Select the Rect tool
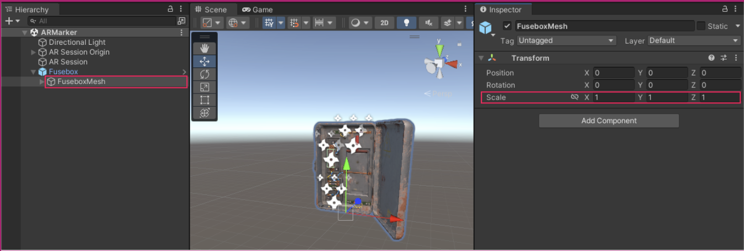Image resolution: width=744 pixels, height=251 pixels. 204,100
